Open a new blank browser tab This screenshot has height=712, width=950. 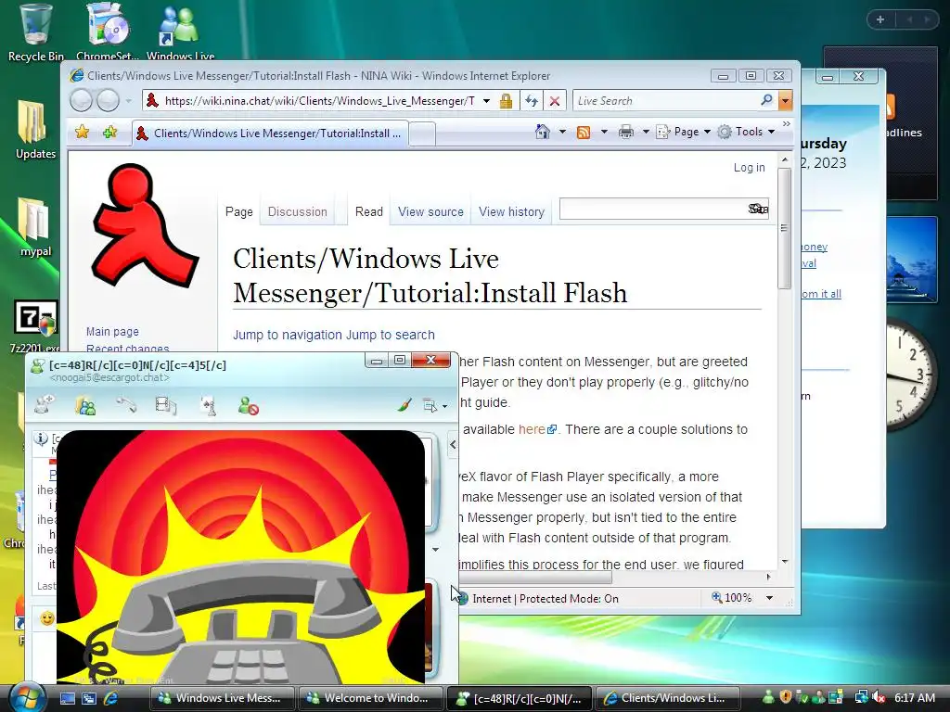pyautogui.click(x=422, y=133)
